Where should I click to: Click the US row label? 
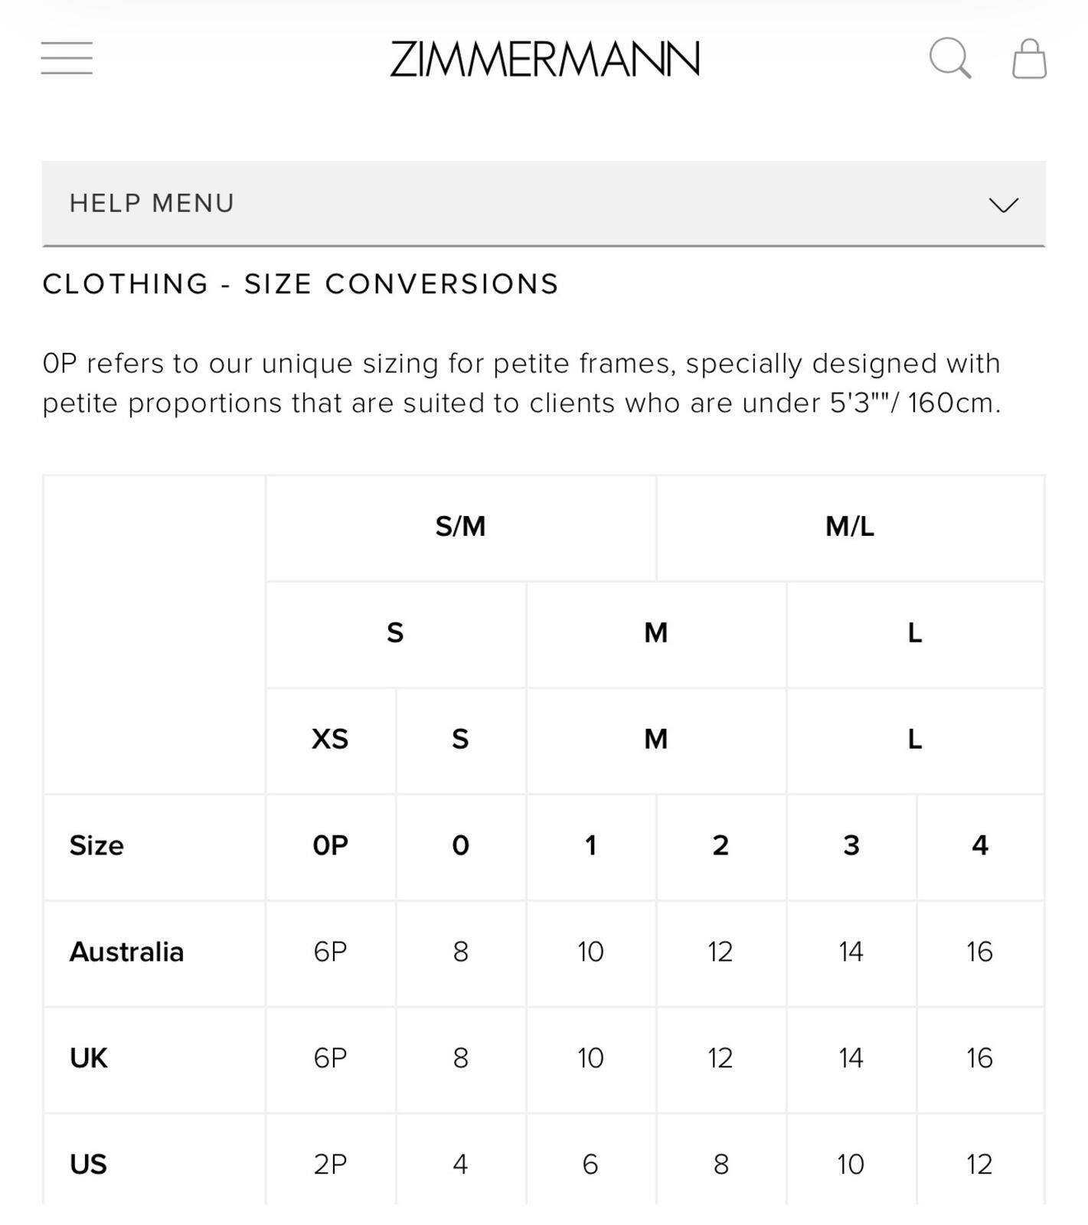[88, 1165]
